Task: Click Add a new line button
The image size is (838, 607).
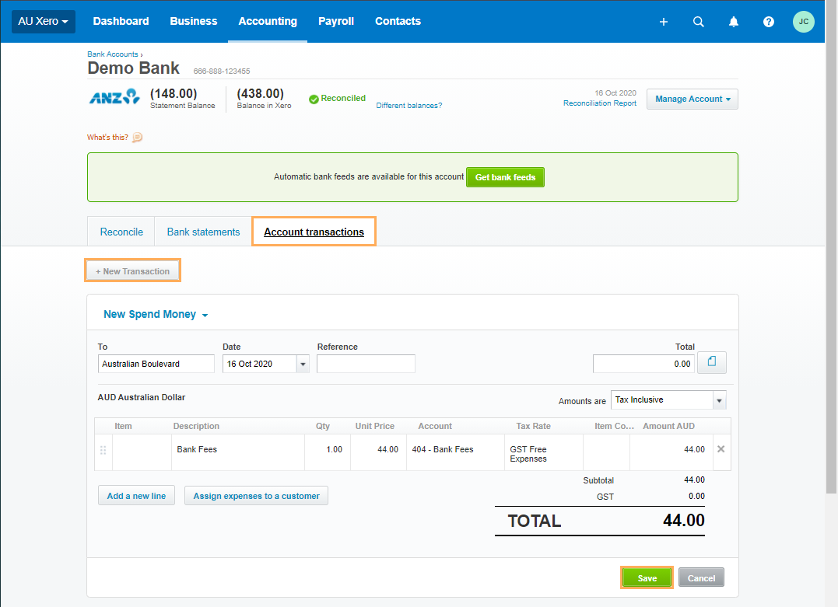Action: tap(136, 496)
